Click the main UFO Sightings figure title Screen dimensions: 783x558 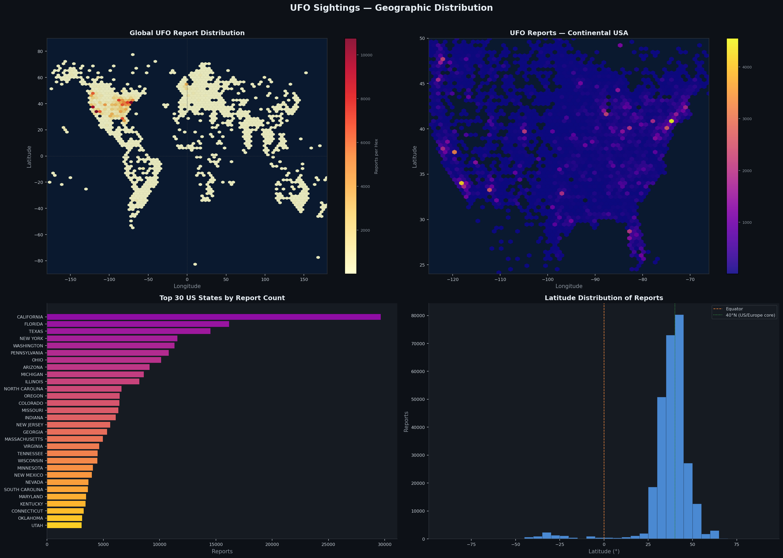pos(391,8)
